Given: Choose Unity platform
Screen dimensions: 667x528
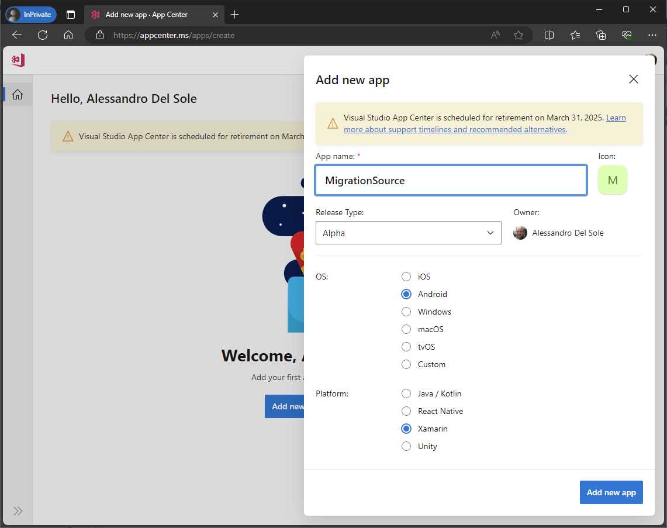Looking at the screenshot, I should (406, 446).
